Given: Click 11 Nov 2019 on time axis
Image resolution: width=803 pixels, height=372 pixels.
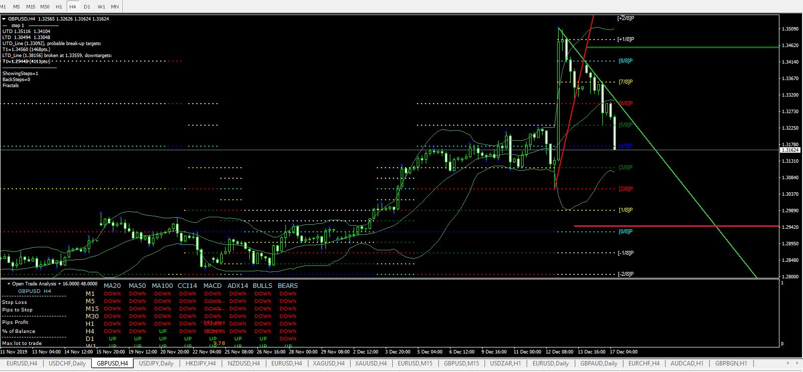Looking at the screenshot, I should (x=14, y=351).
